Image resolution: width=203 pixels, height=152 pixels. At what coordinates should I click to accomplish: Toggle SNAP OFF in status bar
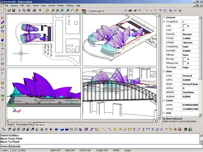[x=56, y=150]
